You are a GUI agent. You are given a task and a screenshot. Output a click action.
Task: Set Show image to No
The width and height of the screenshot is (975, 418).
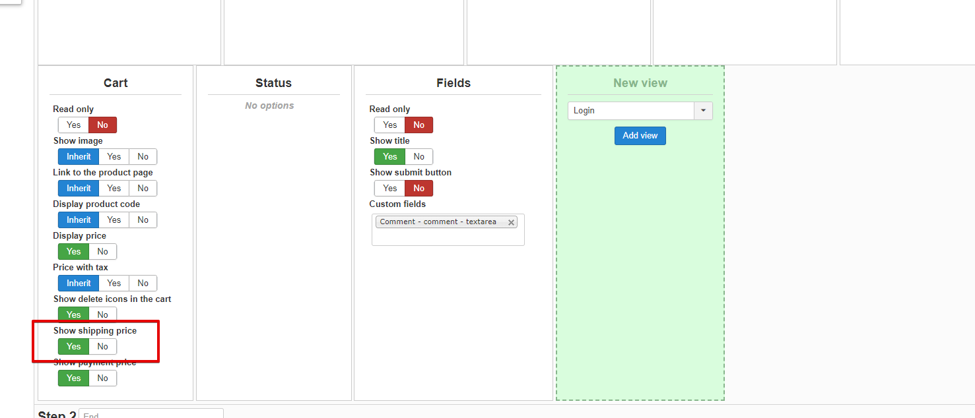[143, 157]
